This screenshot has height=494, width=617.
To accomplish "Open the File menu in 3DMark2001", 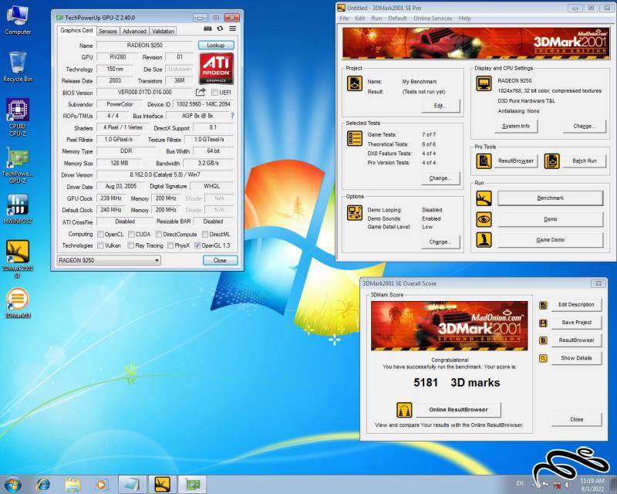I will 344,18.
